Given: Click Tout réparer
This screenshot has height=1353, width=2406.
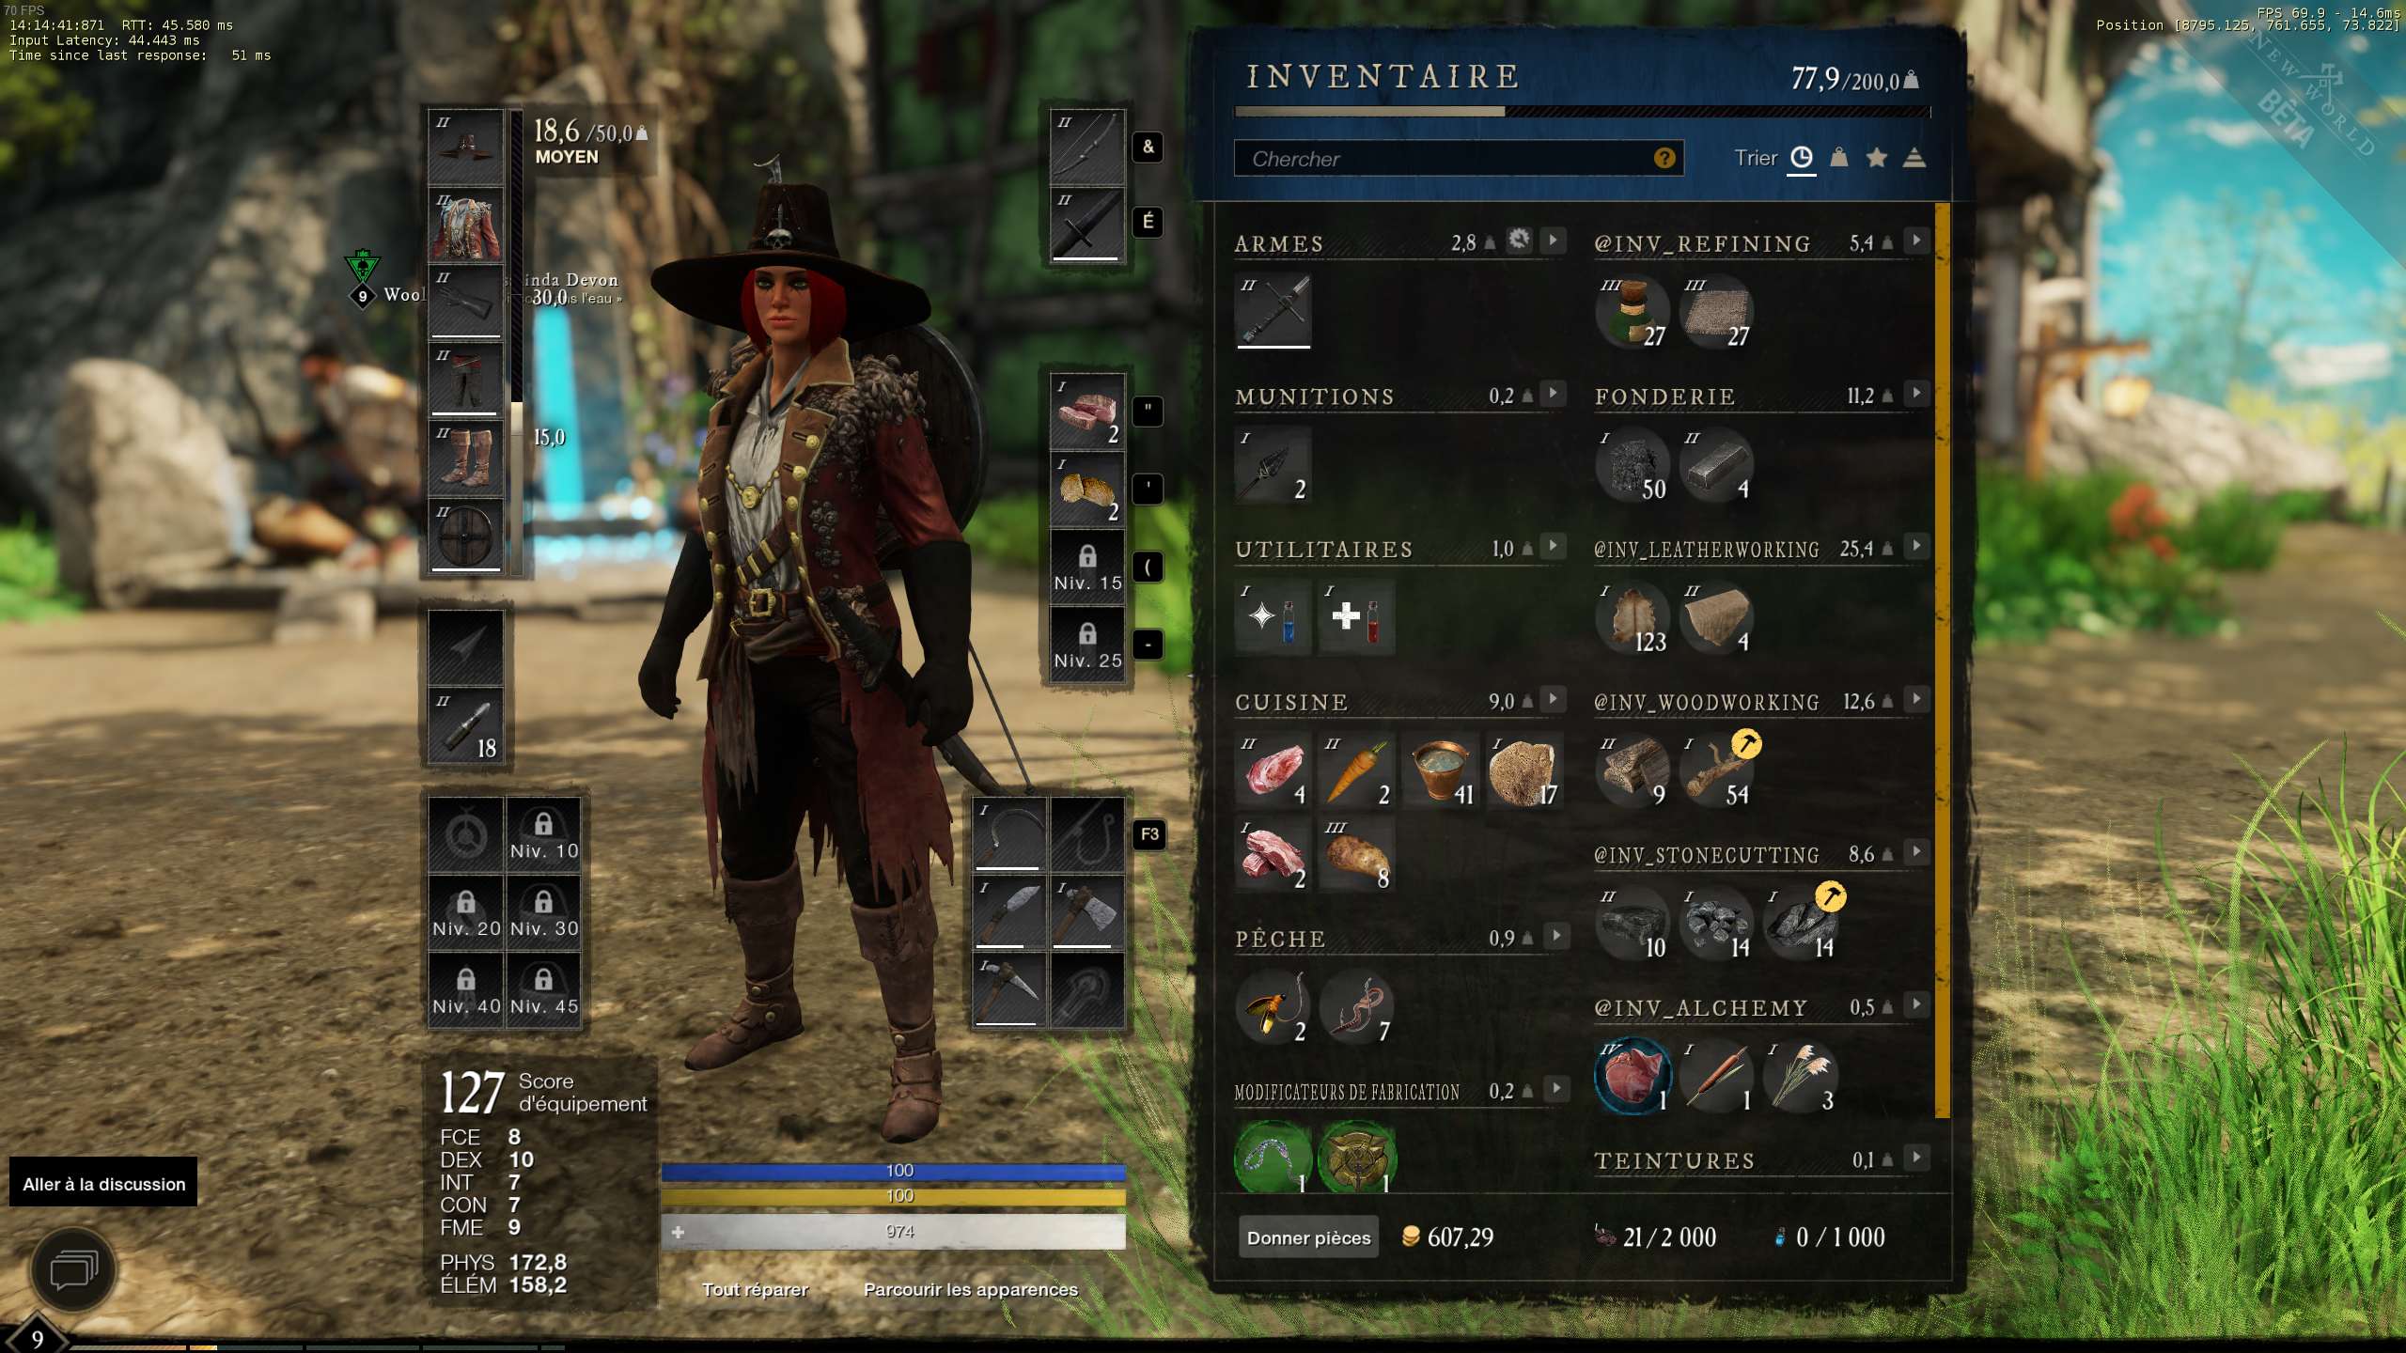Looking at the screenshot, I should click(x=755, y=1289).
